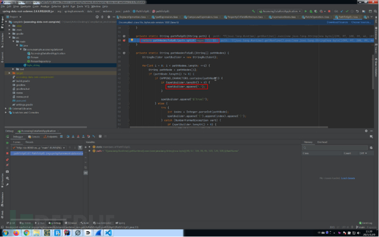Expand static members of PathToSpEL
Image resolution: width=379 pixels, height=237 pixels.
90,147
